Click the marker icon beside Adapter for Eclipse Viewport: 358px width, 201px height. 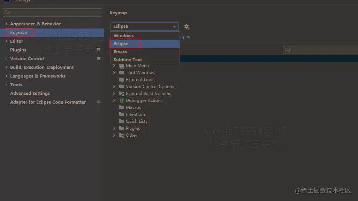coord(99,102)
